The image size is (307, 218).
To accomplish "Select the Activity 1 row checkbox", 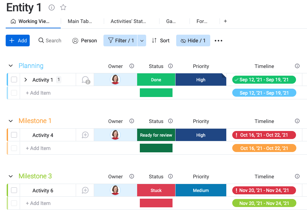I will click(x=14, y=80).
